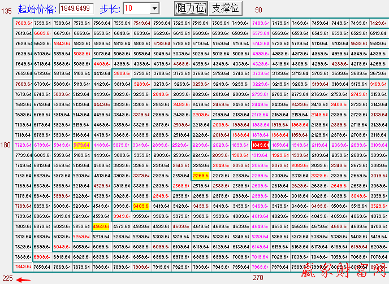The image size is (389, 284).
Task: Open the 步长 step dropdown arrow
Action: coord(154,8)
